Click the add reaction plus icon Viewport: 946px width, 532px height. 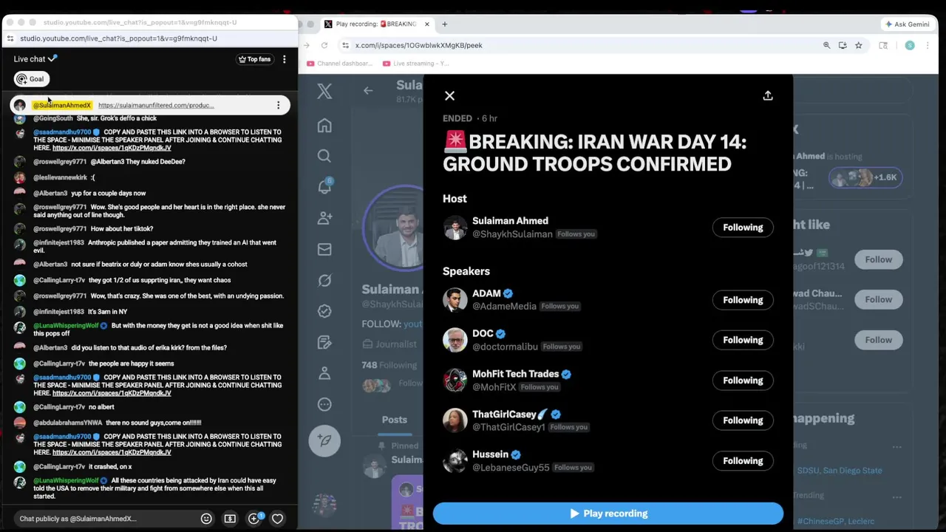254,519
